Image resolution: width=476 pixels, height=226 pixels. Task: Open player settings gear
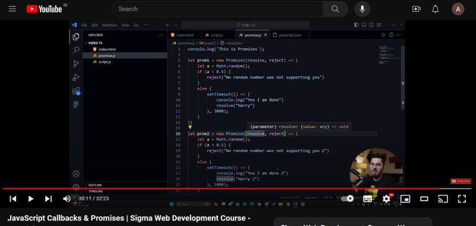click(386, 199)
